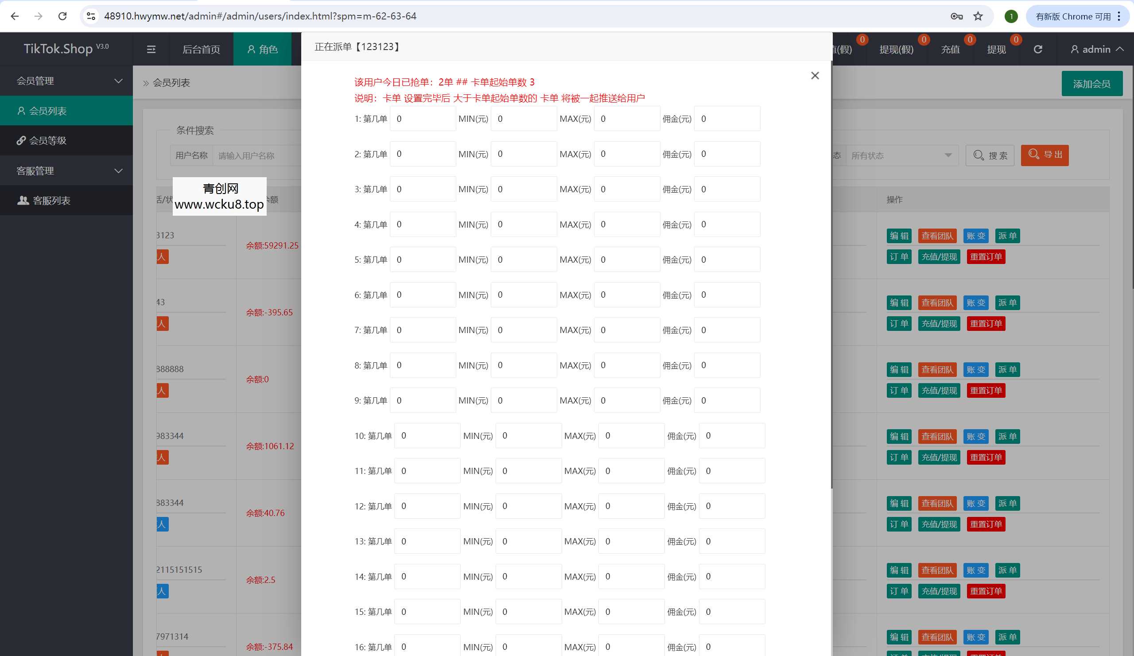Viewport: 1134px width, 656px height.
Task: Open the 所有状态 status dropdown
Action: [901, 155]
